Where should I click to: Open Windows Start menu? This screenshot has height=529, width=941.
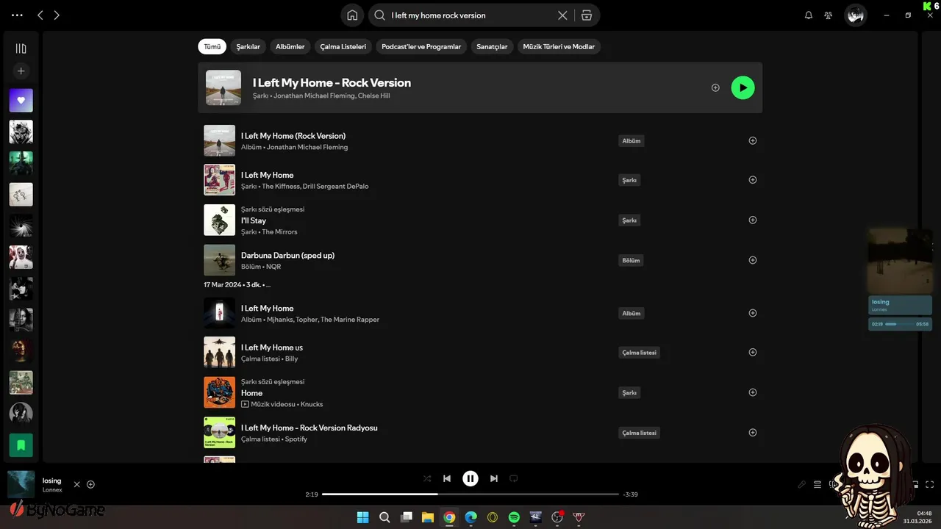362,517
